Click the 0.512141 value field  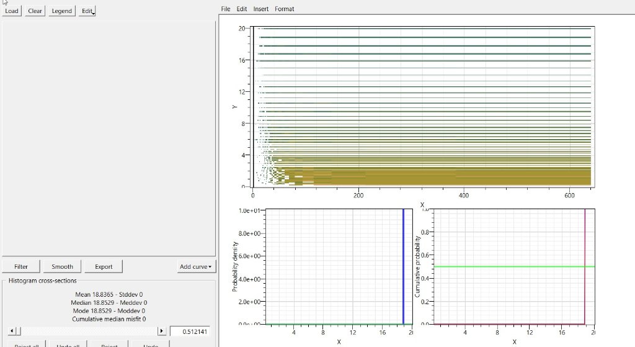pos(191,331)
